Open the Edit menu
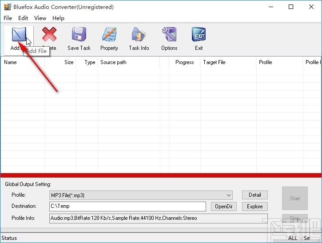Screen dimensions: 322x243 [x=23, y=18]
